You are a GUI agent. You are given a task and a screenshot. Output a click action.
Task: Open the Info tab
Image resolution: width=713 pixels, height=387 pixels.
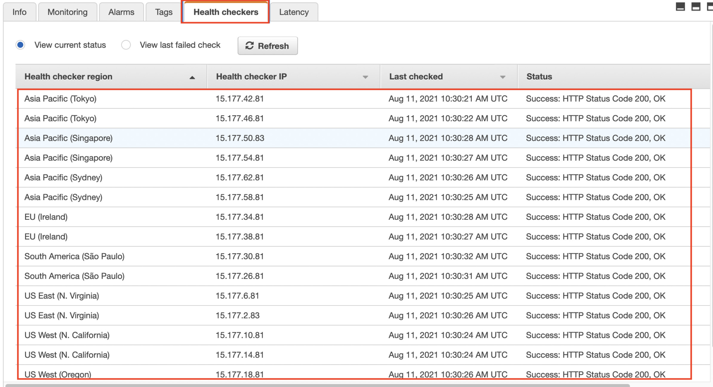[19, 12]
